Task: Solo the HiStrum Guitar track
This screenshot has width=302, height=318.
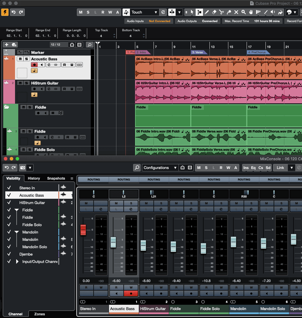Action: point(27,83)
